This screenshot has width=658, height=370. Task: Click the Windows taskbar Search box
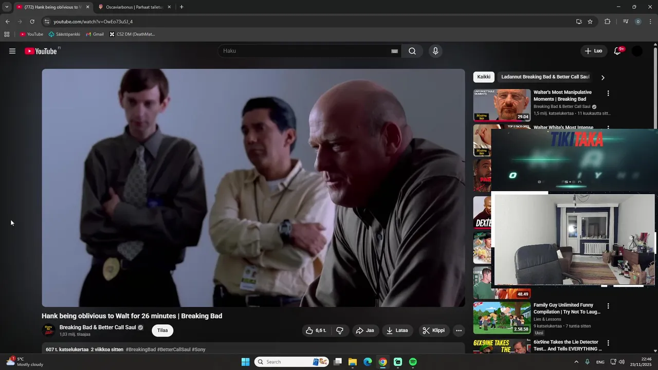tap(292, 362)
